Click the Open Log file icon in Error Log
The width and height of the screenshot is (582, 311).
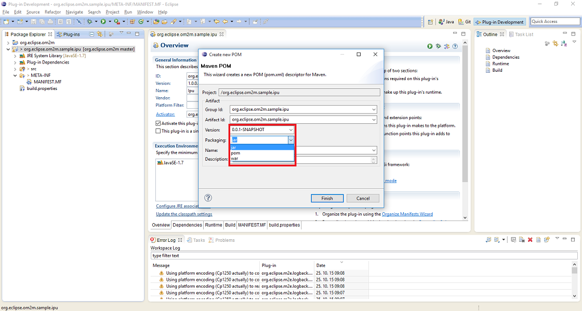click(x=538, y=240)
